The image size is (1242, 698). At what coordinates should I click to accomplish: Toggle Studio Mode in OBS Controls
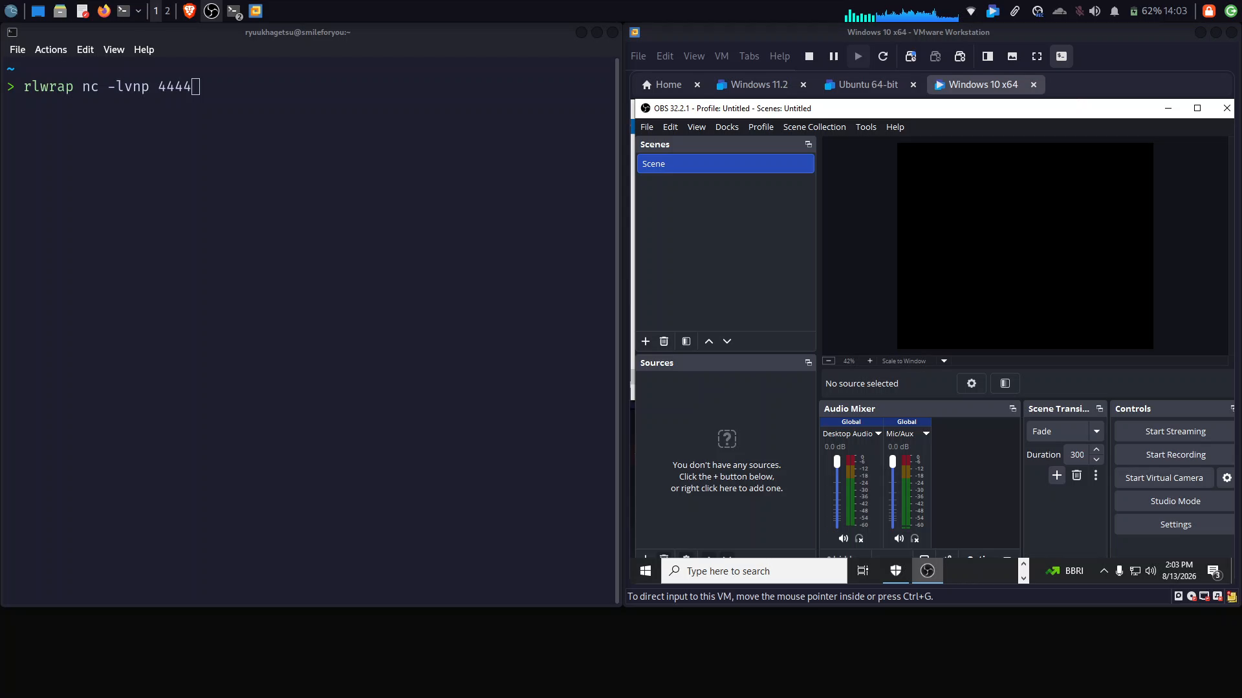1175,501
